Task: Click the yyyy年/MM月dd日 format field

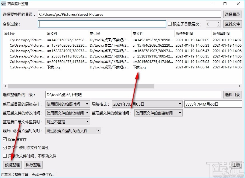Action: click(x=213, y=104)
